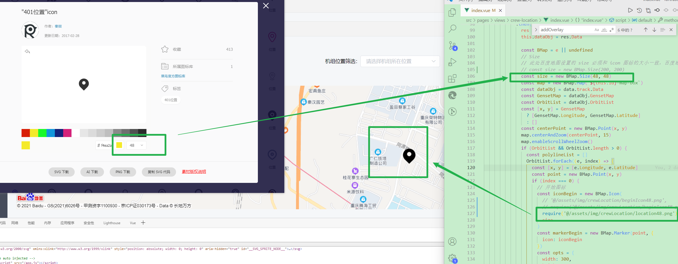Expand replace toggle chevron in find widget
Screen dimensions: 678x264
[536, 30]
